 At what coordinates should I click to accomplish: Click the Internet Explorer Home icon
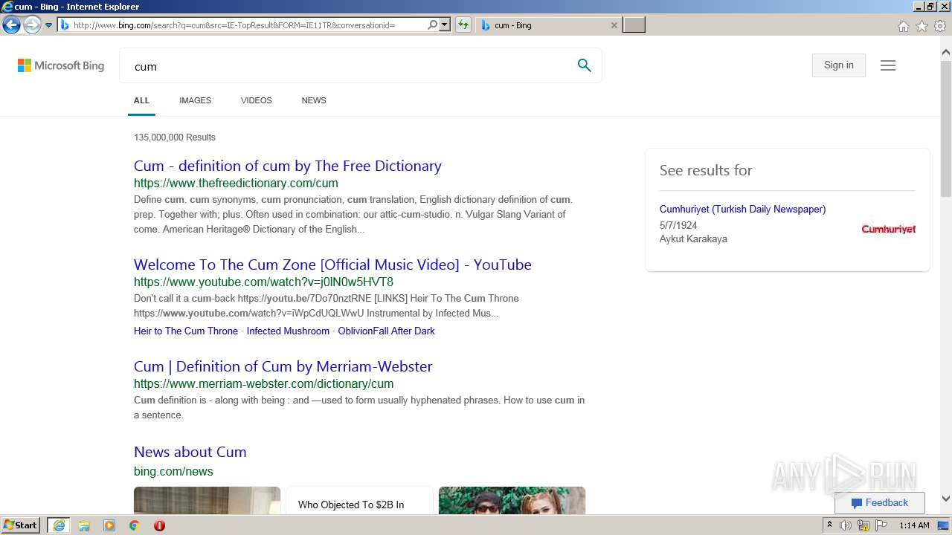[904, 26]
